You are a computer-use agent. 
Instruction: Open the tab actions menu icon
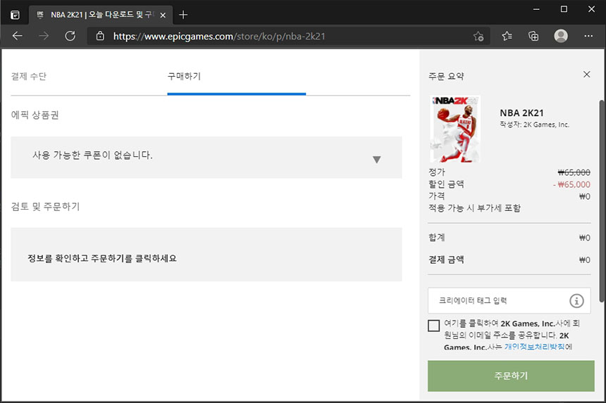click(x=15, y=15)
